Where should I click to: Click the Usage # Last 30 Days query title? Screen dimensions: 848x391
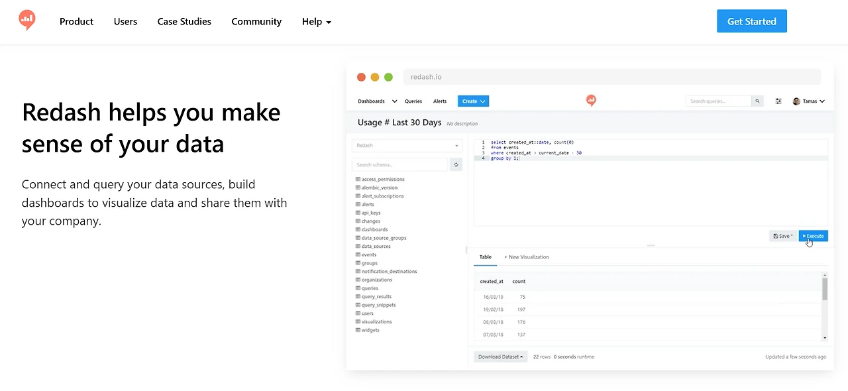399,123
